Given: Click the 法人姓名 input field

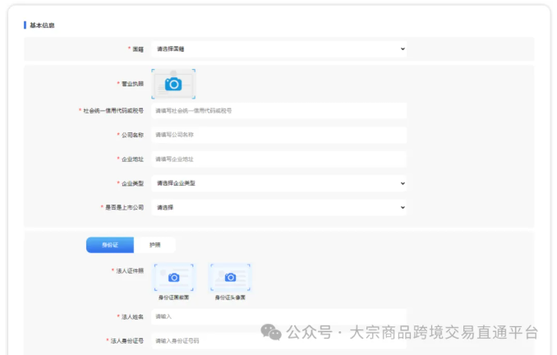Looking at the screenshot, I should point(278,316).
